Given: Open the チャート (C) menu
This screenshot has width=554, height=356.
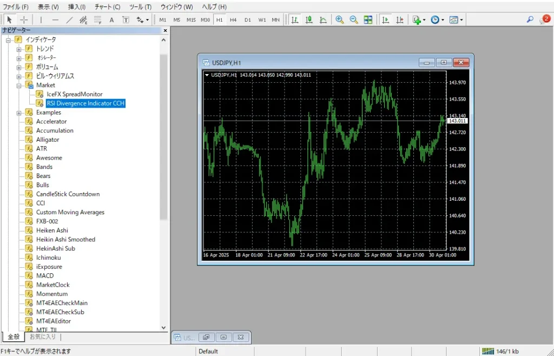Looking at the screenshot, I should pos(108,6).
